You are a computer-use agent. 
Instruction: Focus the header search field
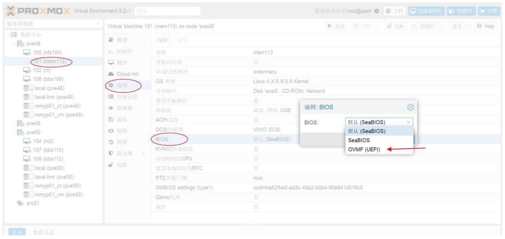(x=167, y=11)
